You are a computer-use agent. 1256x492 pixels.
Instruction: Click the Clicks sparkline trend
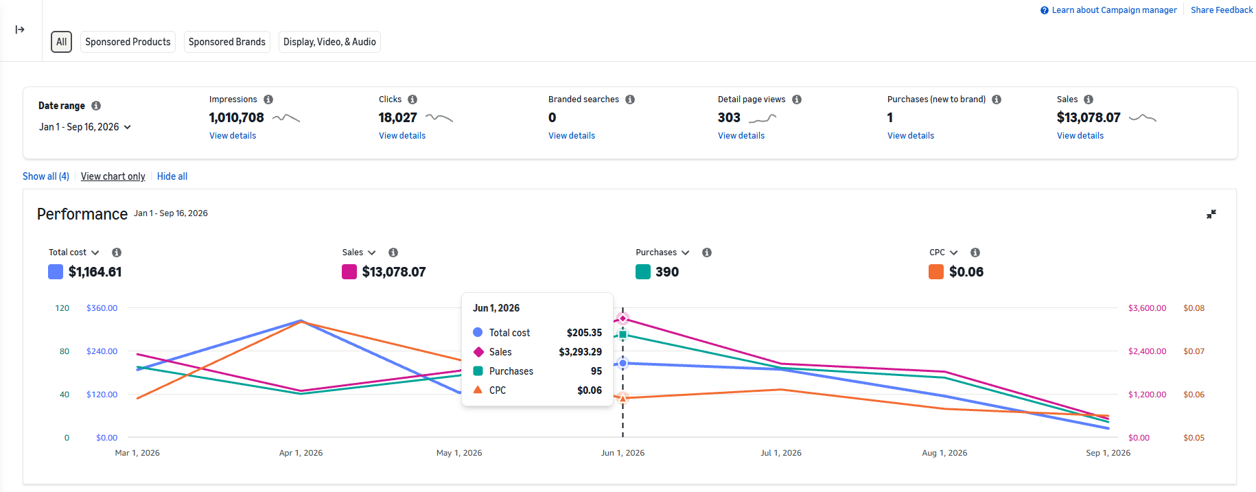click(439, 118)
